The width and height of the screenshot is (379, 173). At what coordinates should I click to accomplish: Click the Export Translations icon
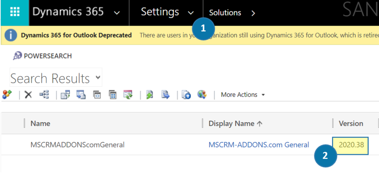point(165,94)
